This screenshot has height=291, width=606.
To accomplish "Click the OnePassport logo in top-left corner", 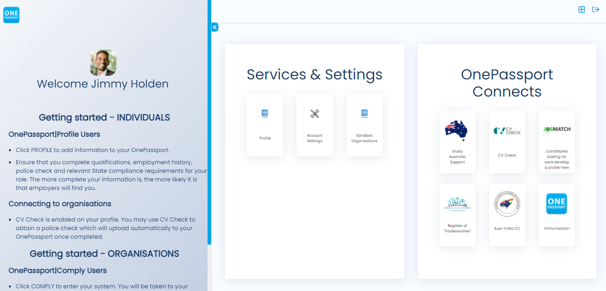I will pos(11,15).
